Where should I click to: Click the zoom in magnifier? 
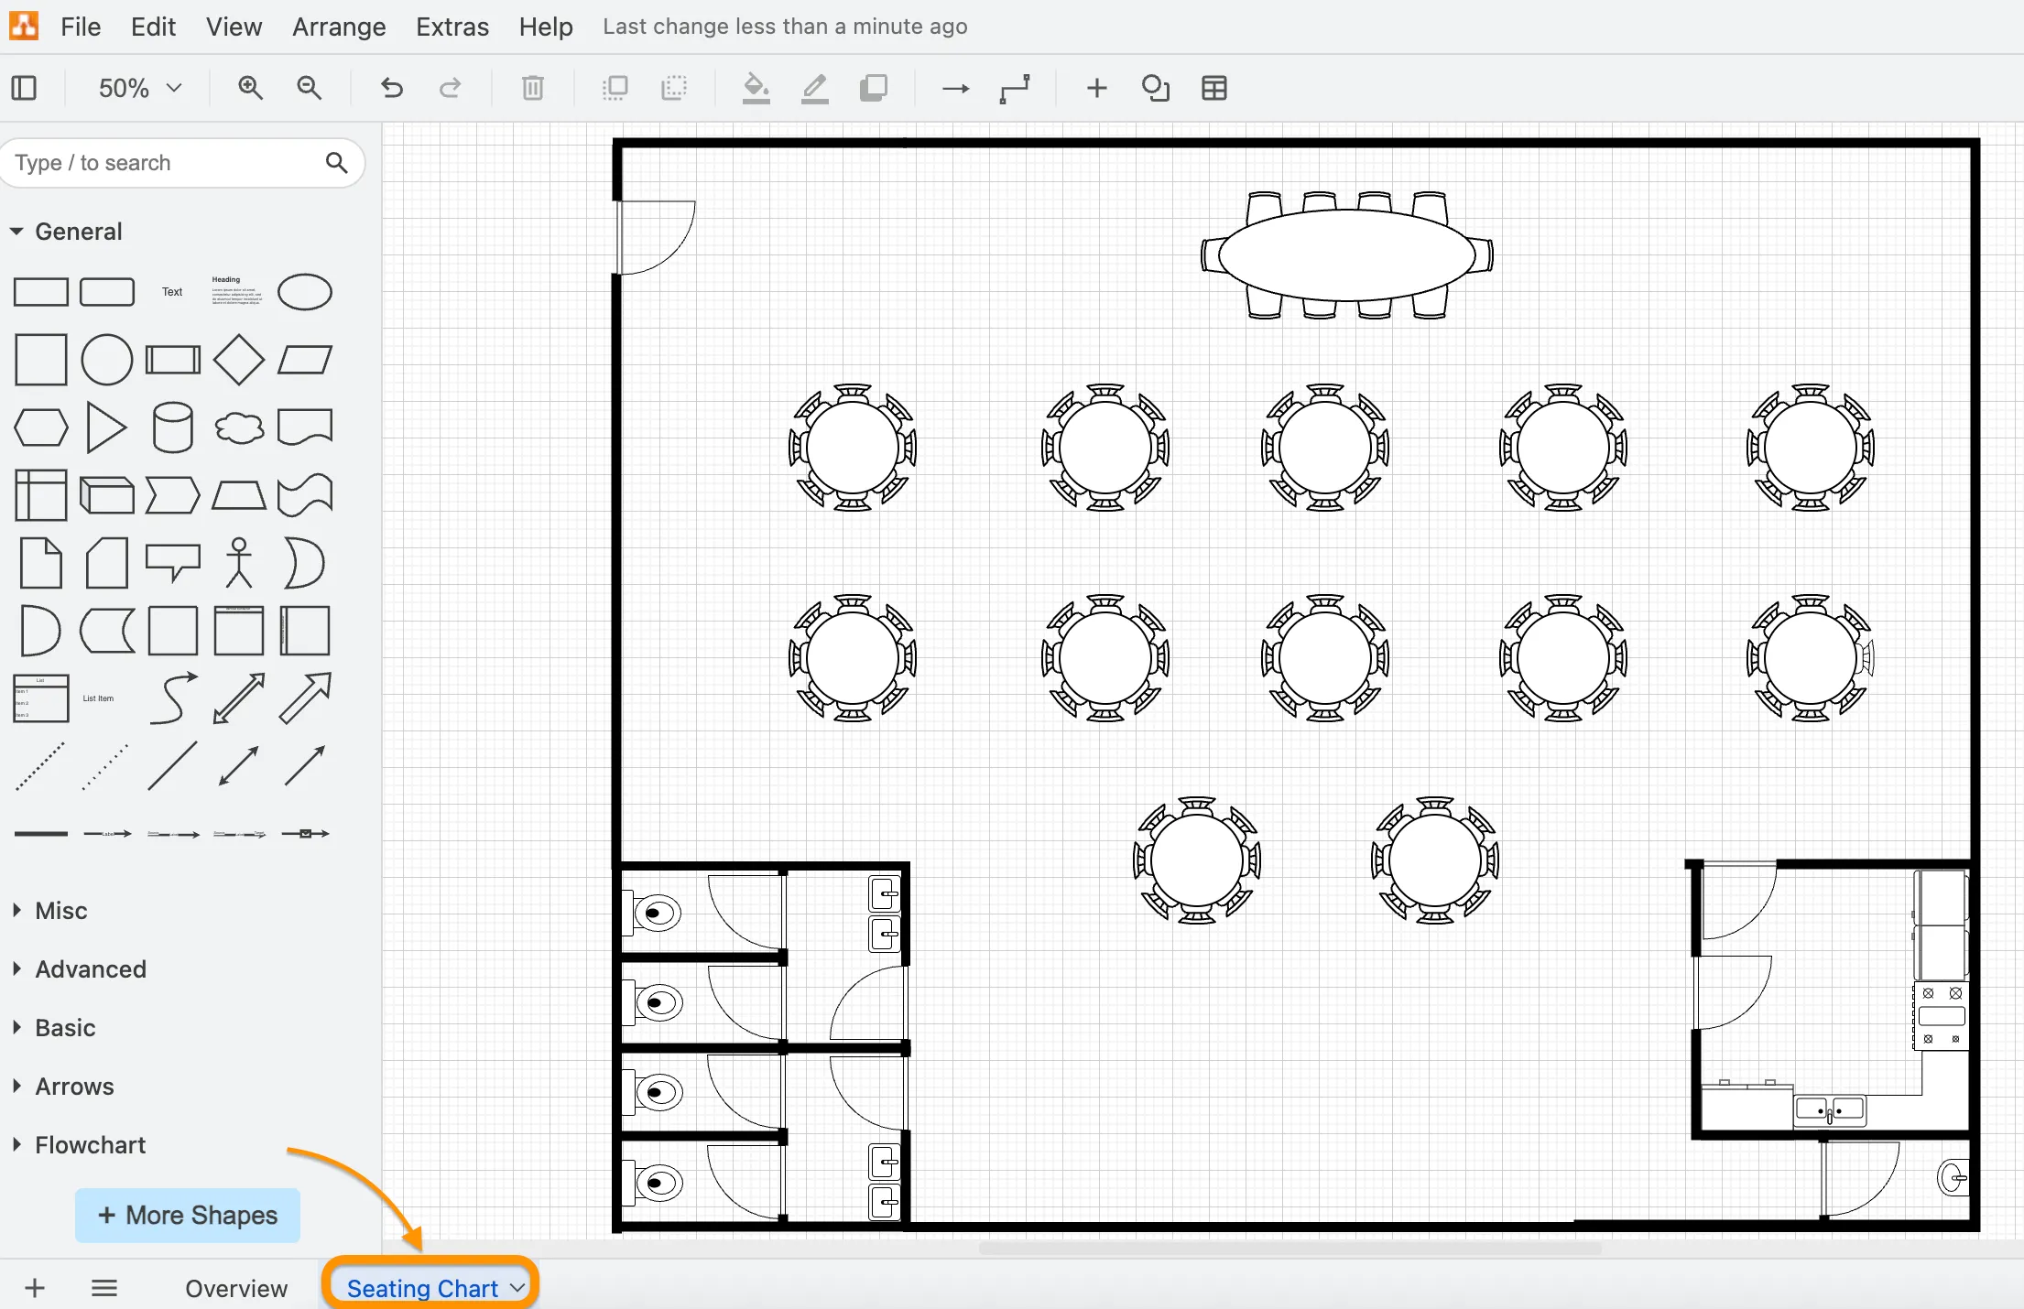pyautogui.click(x=250, y=88)
